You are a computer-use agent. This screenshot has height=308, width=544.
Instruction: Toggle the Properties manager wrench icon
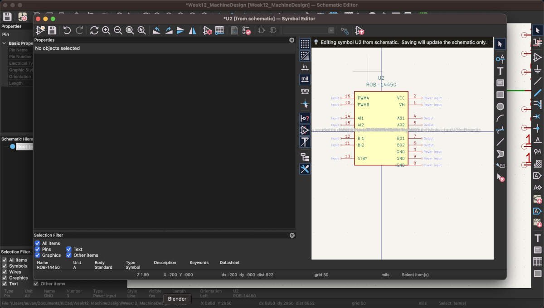coord(305,169)
